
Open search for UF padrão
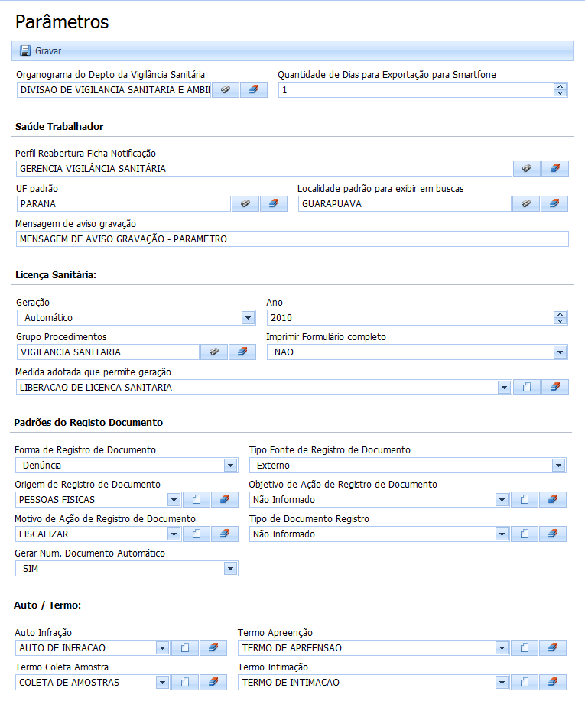coord(245,203)
